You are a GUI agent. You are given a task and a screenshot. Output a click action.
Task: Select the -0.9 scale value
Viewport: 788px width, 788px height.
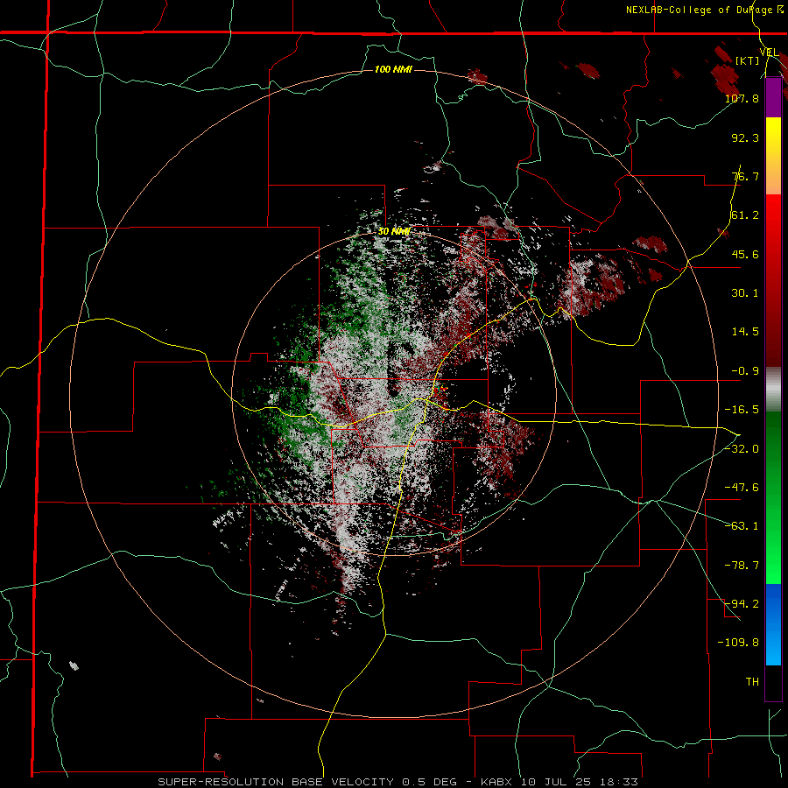(x=745, y=371)
